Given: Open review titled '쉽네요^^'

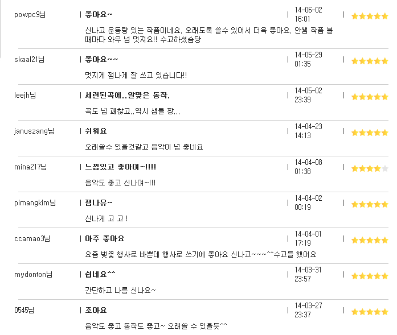Looking at the screenshot, I should pos(100,274).
